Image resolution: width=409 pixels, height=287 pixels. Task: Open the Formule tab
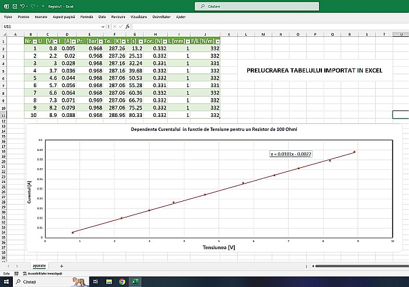(86, 17)
